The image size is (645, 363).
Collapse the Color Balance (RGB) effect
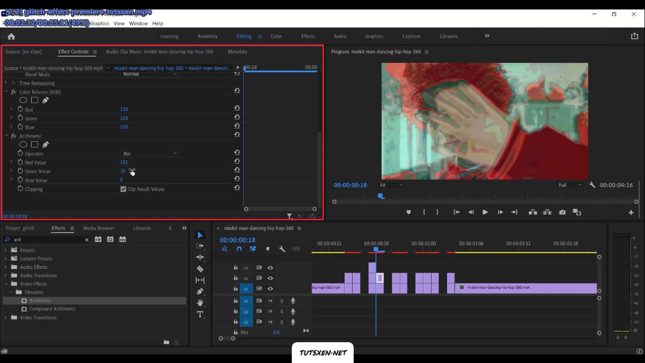pyautogui.click(x=6, y=92)
